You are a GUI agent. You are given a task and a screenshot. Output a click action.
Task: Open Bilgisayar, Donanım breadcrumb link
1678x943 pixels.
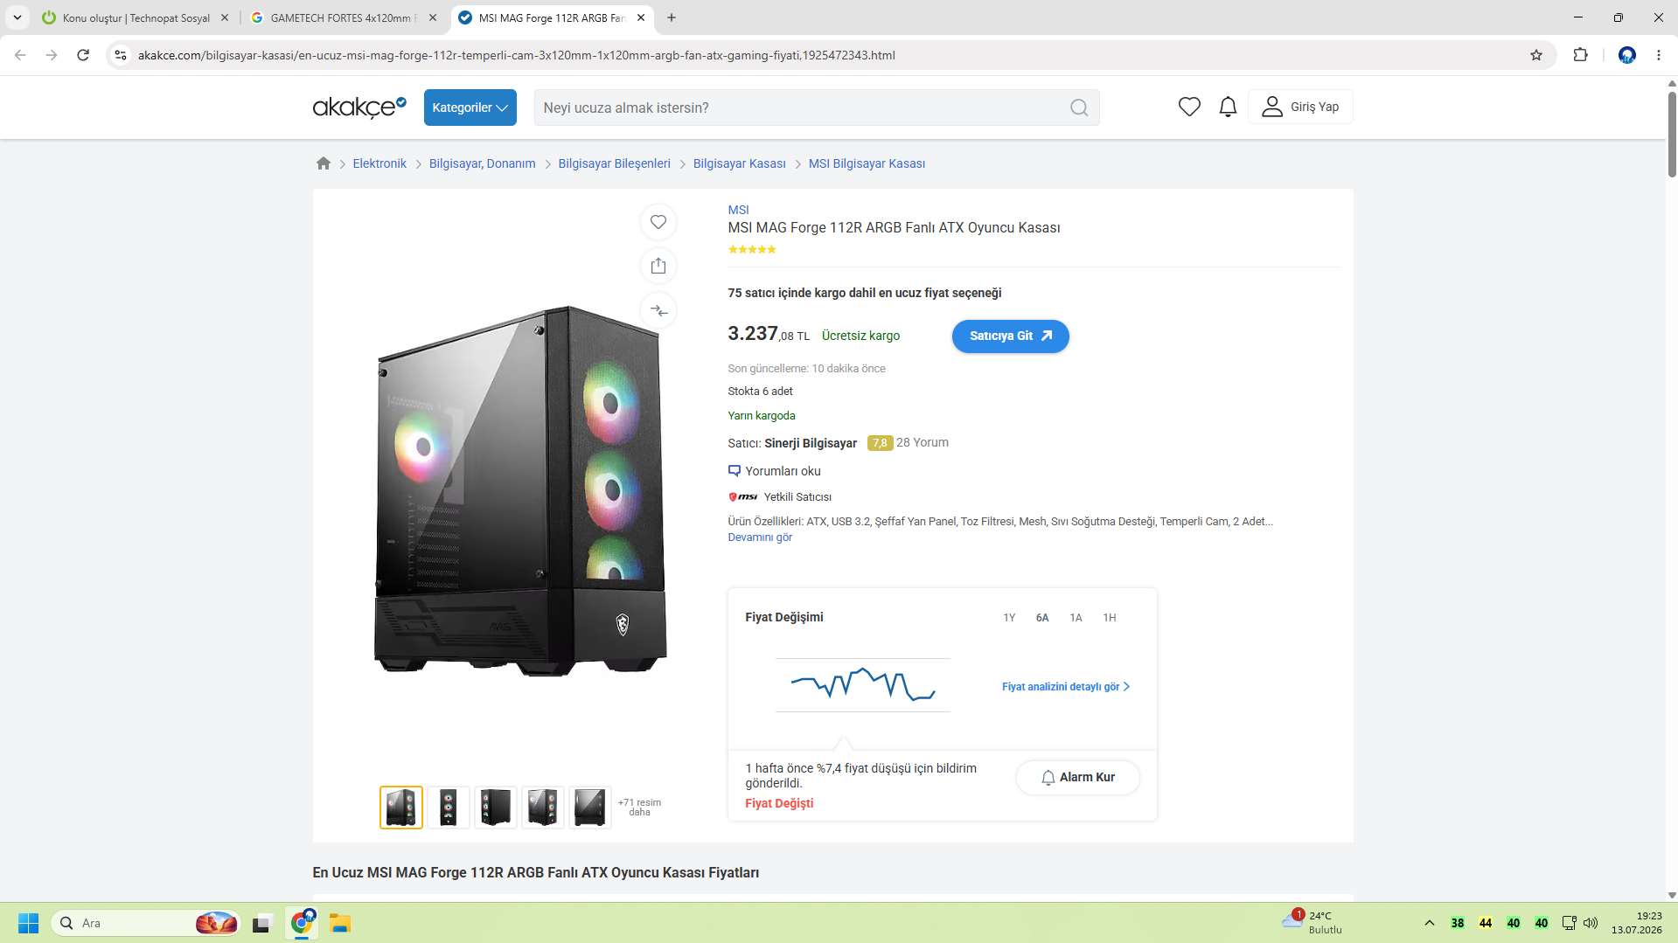point(482,163)
